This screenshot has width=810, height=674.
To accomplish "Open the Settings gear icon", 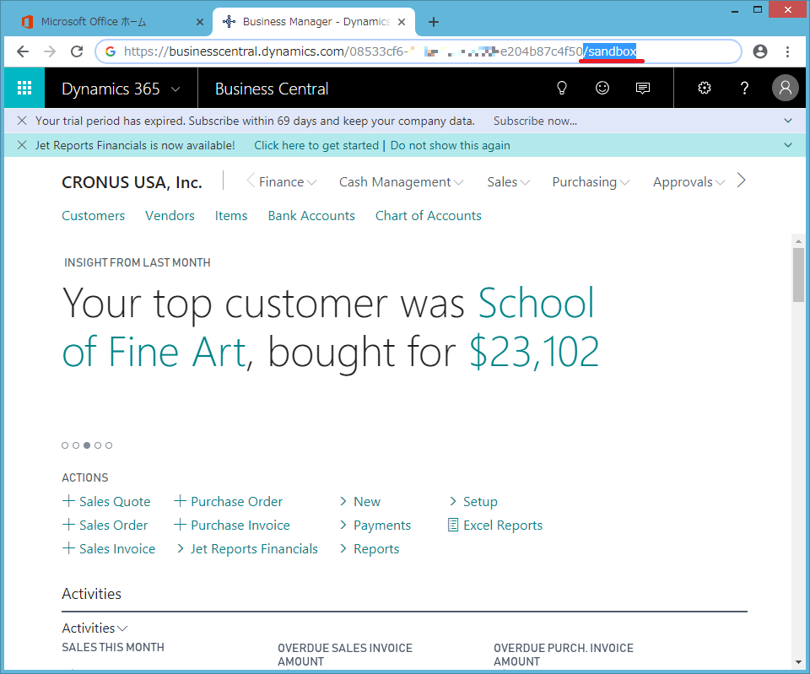I will click(x=704, y=89).
